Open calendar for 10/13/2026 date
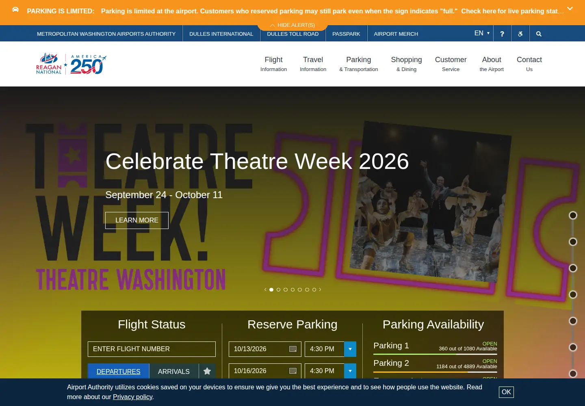 tap(293, 349)
